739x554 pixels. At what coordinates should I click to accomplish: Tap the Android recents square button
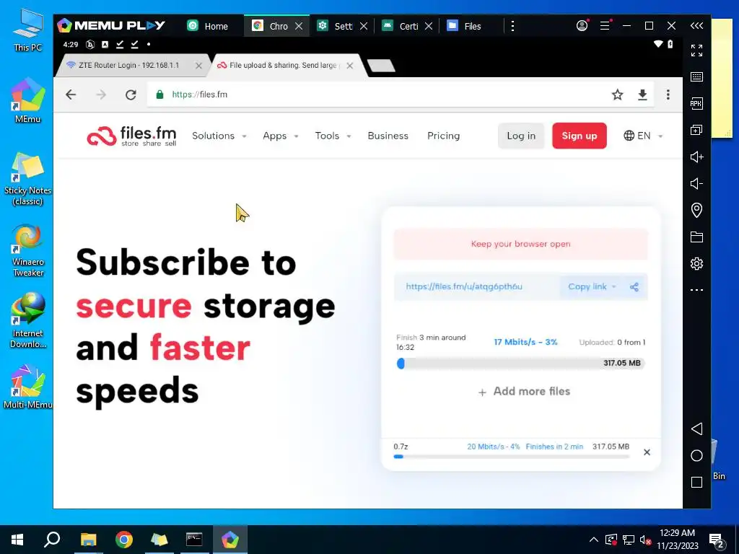(696, 483)
